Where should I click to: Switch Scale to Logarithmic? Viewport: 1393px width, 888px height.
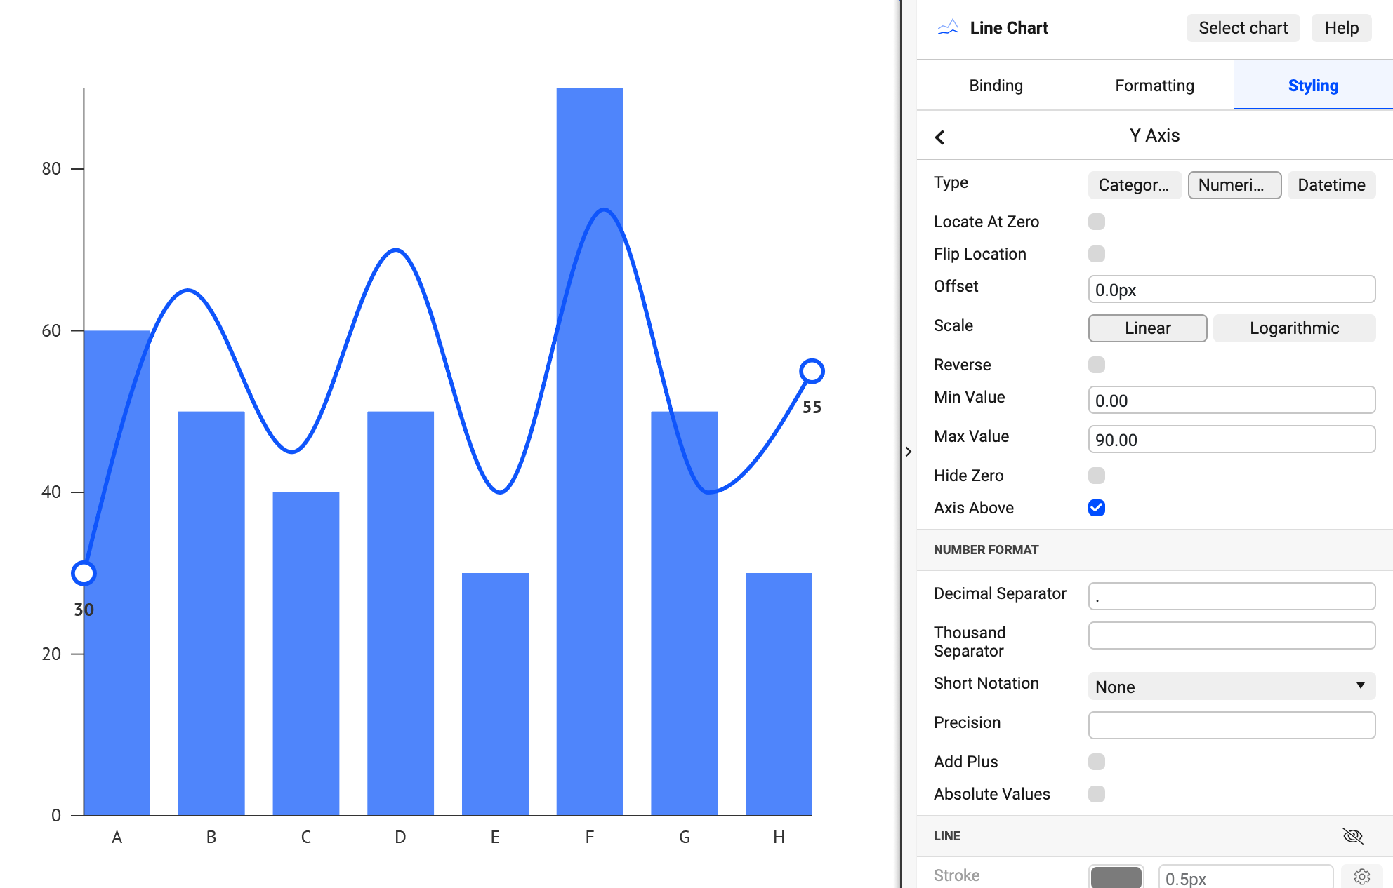point(1294,328)
